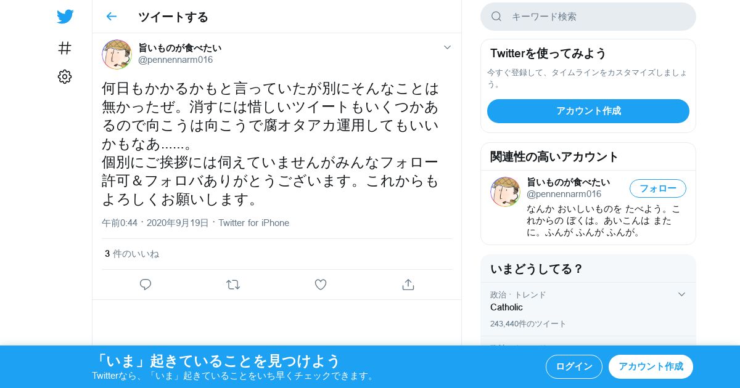Click the アカウント作成 button in sidebar

coord(588,111)
